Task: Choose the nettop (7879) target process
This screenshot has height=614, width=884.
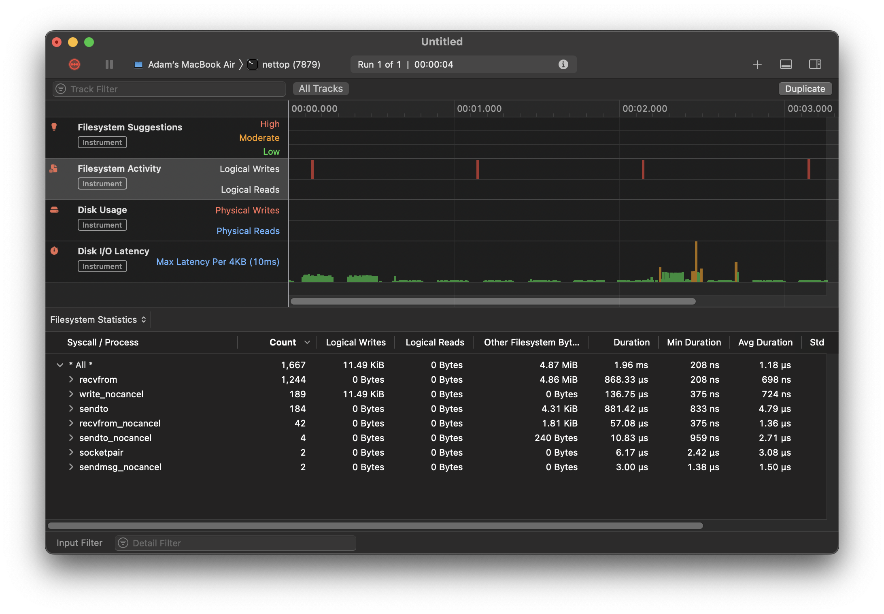Action: [284, 64]
